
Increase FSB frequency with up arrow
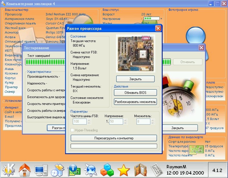coord(89,120)
